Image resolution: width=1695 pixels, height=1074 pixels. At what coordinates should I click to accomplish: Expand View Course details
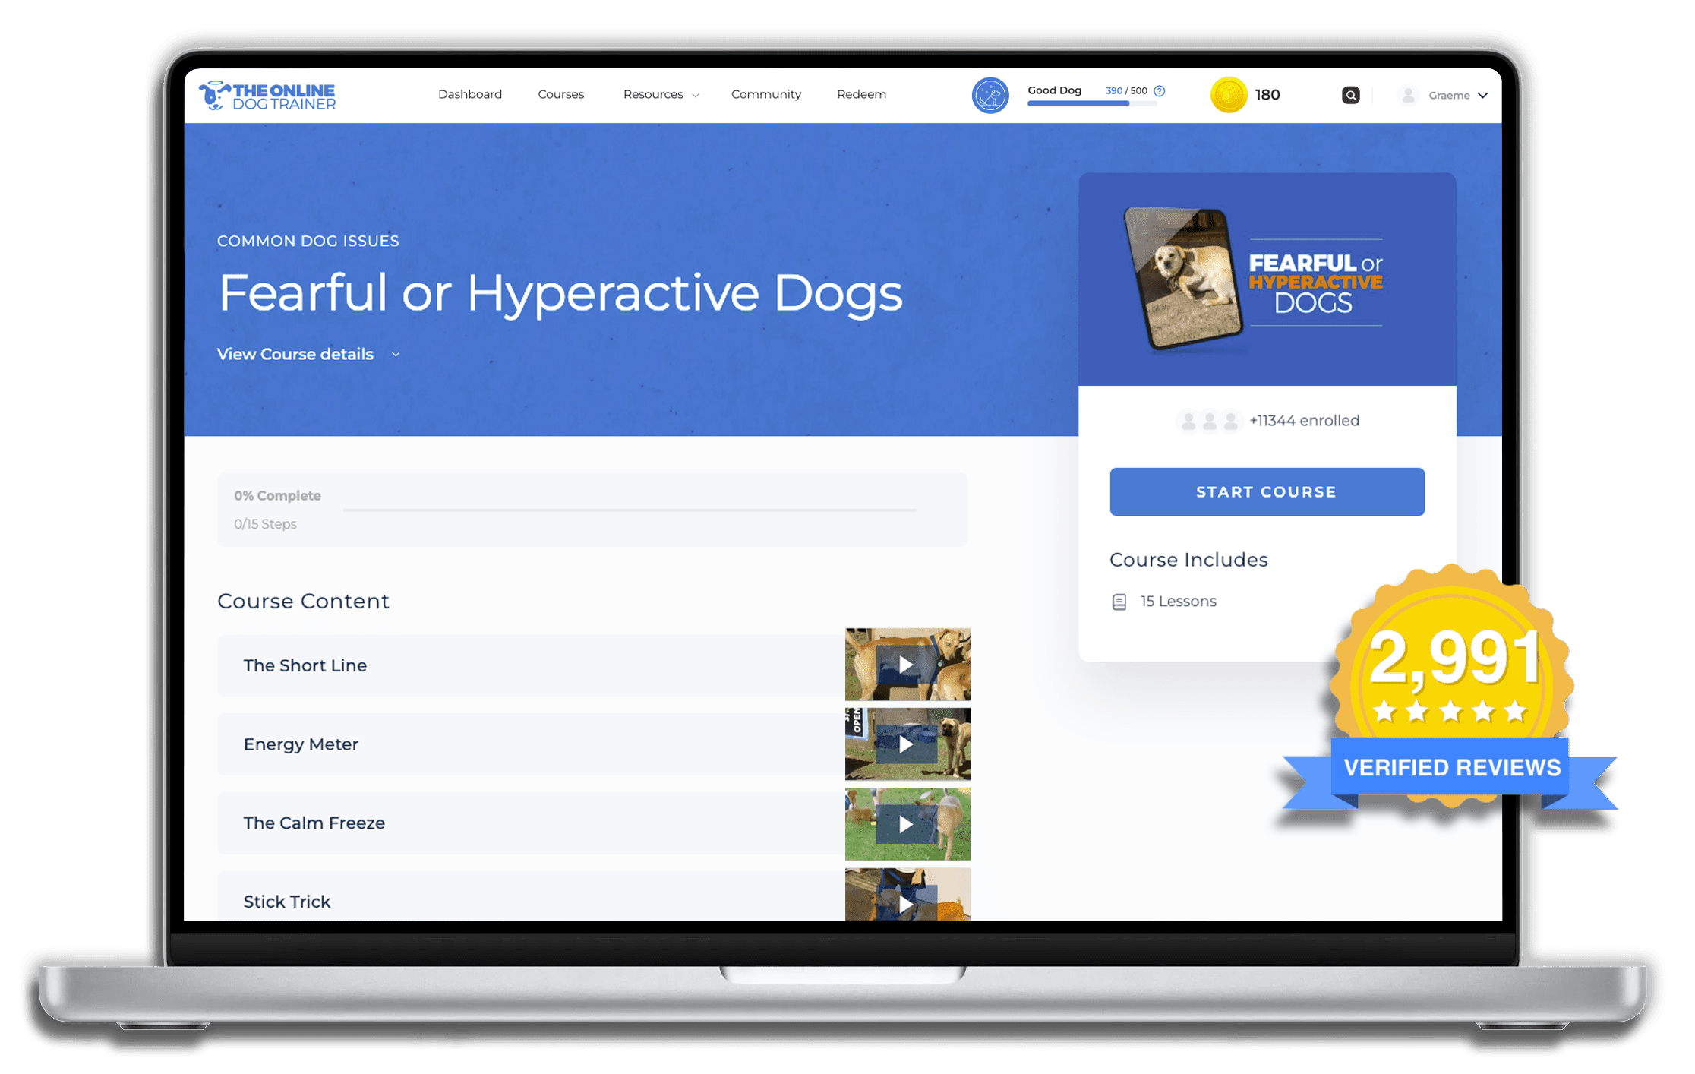coord(308,355)
